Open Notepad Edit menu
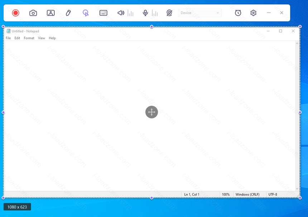Screen dimensions: 308x217 click(17, 38)
